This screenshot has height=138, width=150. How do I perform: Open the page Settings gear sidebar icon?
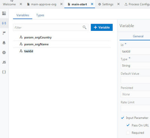(4, 53)
